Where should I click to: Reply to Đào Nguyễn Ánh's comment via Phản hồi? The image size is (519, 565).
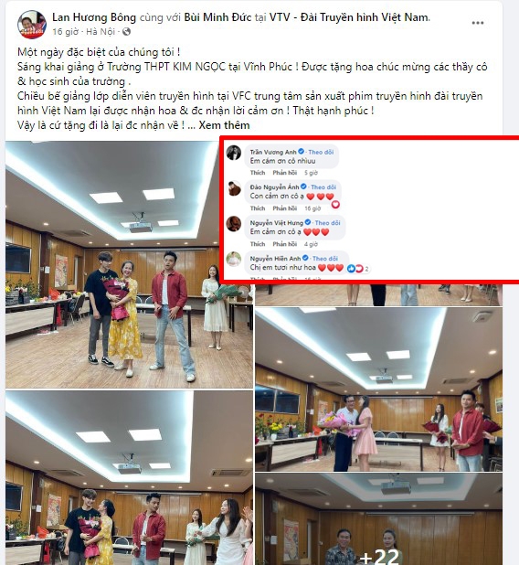[284, 208]
